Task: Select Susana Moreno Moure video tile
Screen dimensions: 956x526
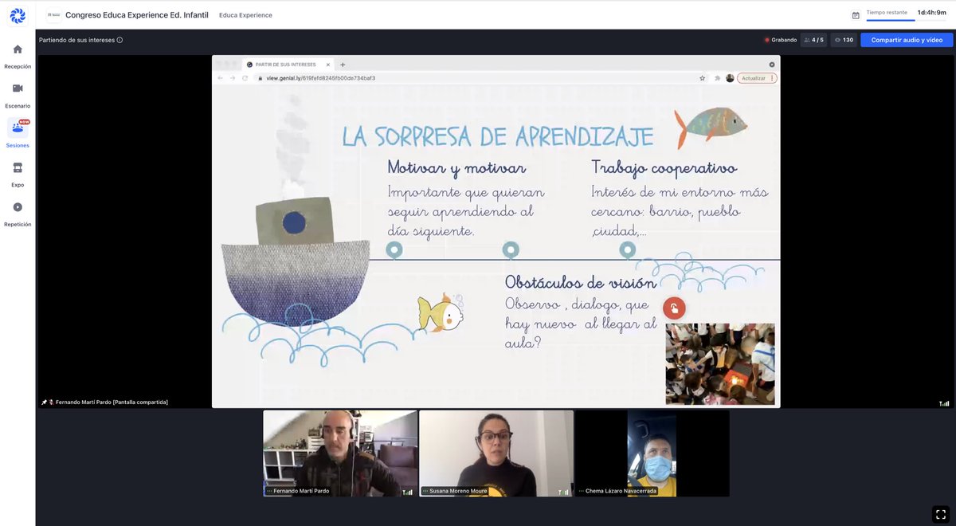Action: 496,453
